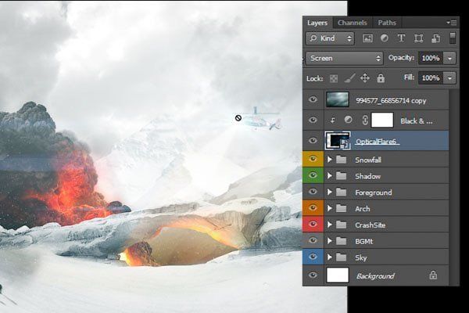The image size is (469, 313).
Task: Toggle visibility of Foreground group
Action: [x=313, y=192]
